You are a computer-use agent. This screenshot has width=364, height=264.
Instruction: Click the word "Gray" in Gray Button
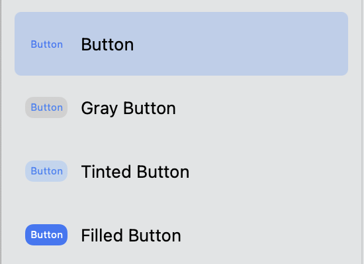[x=99, y=109]
